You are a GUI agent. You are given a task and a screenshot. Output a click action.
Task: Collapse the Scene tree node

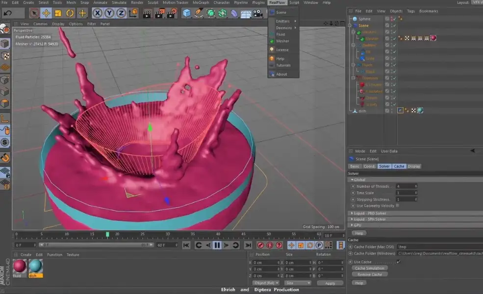pos(350,25)
